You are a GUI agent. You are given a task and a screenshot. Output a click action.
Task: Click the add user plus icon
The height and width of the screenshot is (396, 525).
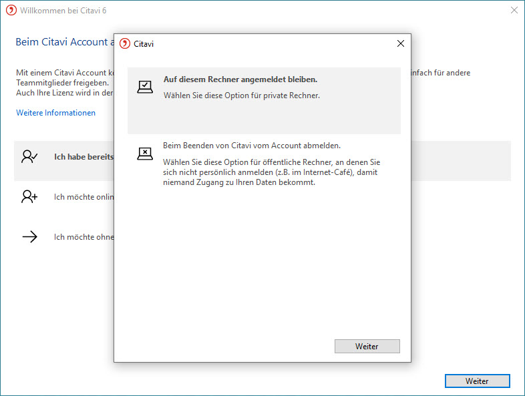click(29, 197)
